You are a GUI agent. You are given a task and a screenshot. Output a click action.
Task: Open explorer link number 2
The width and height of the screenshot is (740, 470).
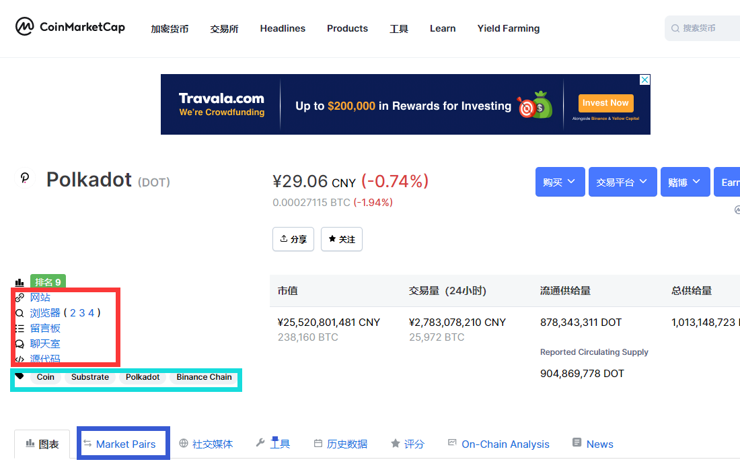pos(73,312)
